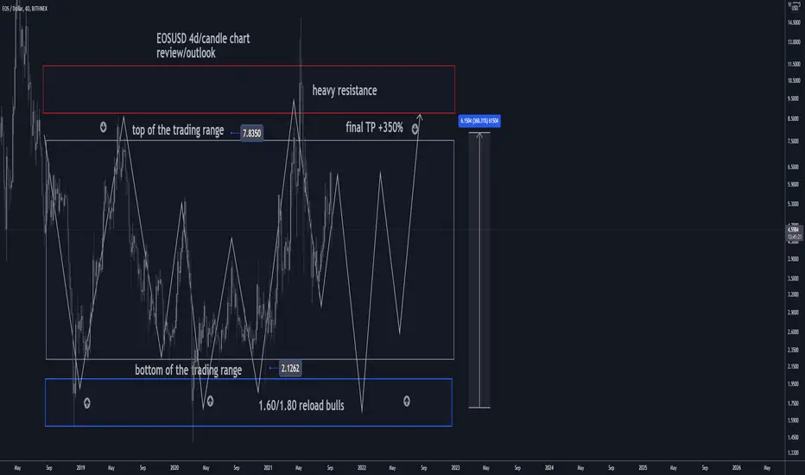The width and height of the screenshot is (805, 475).
Task: Click the 1.4500 price axis label
Action: 794,438
